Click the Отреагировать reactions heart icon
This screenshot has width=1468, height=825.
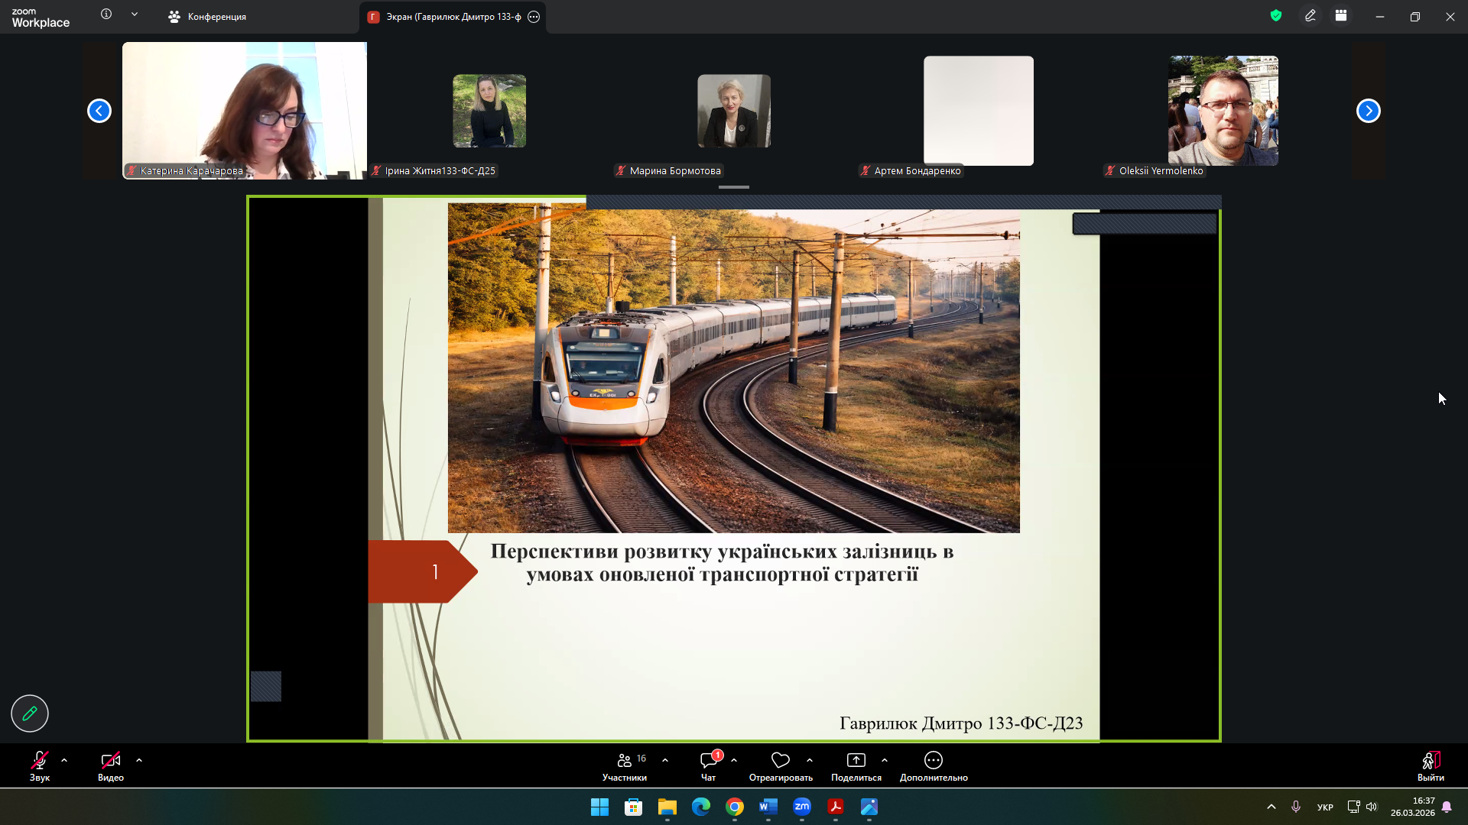780,761
